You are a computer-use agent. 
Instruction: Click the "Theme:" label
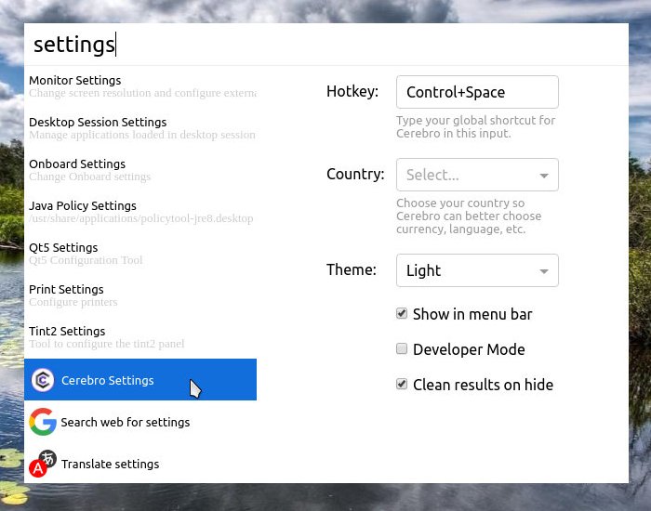pyautogui.click(x=352, y=269)
